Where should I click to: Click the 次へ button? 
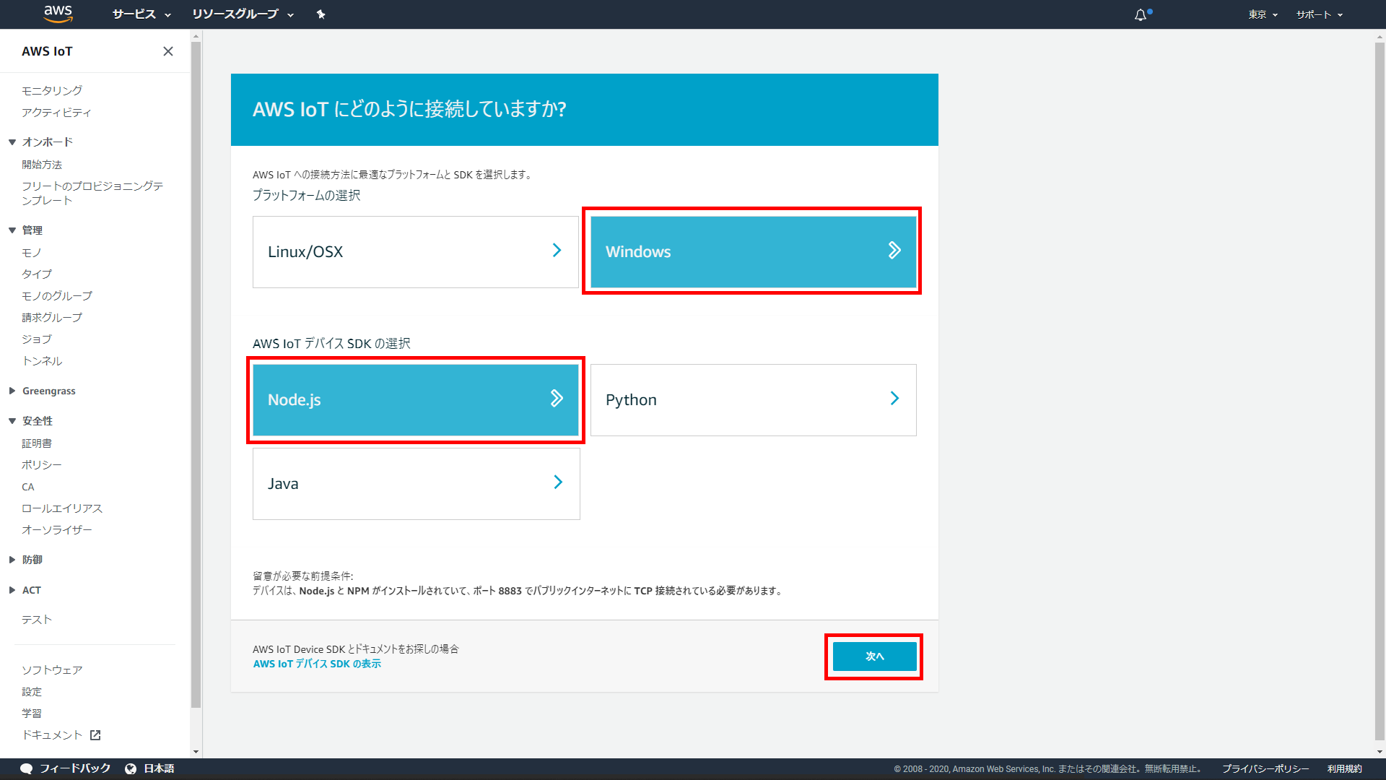click(x=874, y=656)
